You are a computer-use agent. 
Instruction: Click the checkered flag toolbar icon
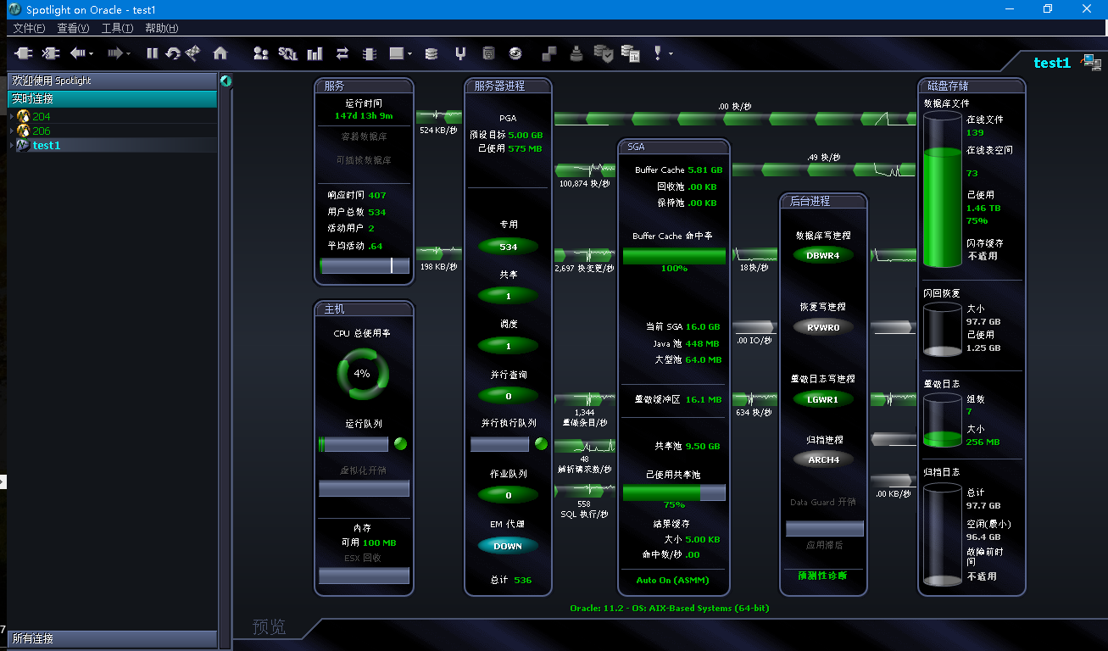pos(193,53)
